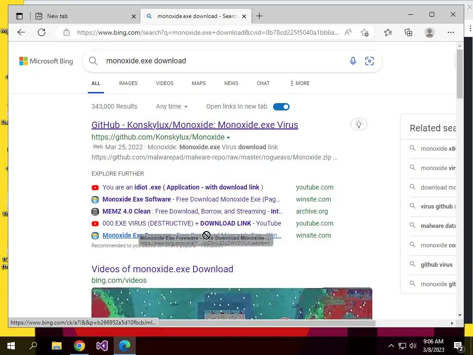Image resolution: width=473 pixels, height=355 pixels.
Task: Open Edge Settings and more menu
Action: pyautogui.click(x=451, y=32)
